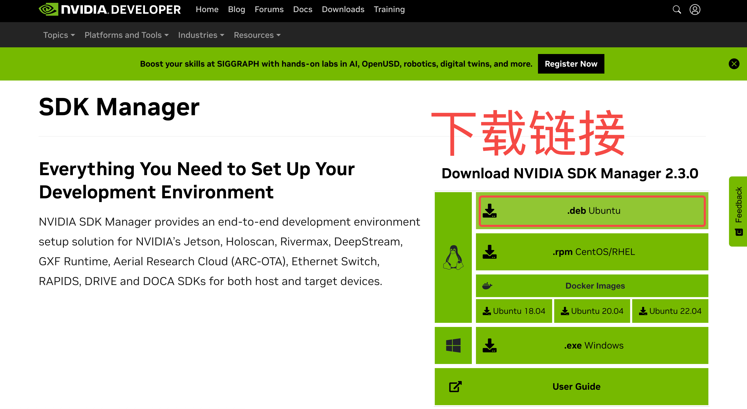Open the Blog nav item
This screenshot has height=409, width=747.
pyautogui.click(x=236, y=10)
